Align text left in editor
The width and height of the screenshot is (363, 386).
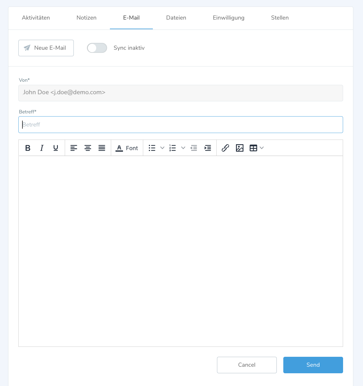click(x=74, y=148)
